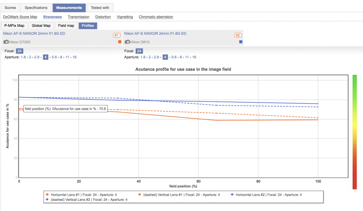Toggle dashed Vertical Lens #2 legend entry
Screen dimensions: 363x211
coord(87,199)
